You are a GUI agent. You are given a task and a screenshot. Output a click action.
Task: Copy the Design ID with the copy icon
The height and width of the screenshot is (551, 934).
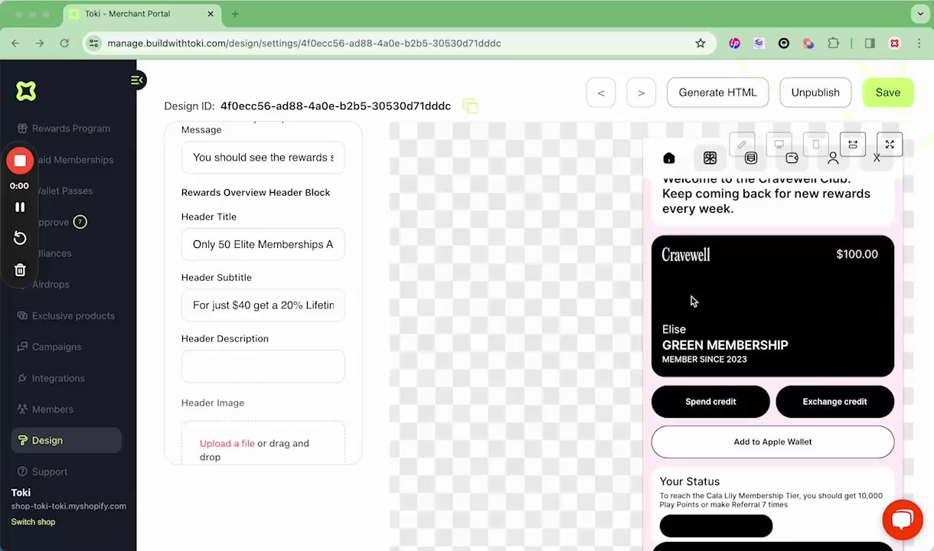pos(470,106)
